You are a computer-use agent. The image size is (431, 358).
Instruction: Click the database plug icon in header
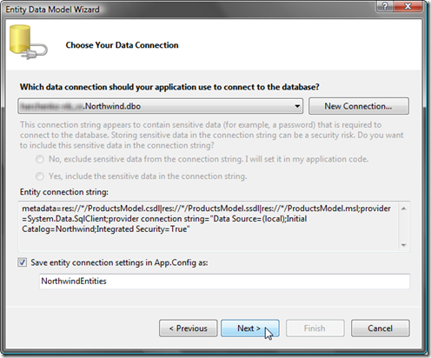(x=29, y=43)
